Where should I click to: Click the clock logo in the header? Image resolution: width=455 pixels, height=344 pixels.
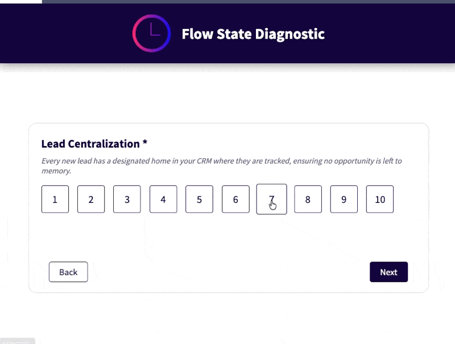(x=151, y=33)
